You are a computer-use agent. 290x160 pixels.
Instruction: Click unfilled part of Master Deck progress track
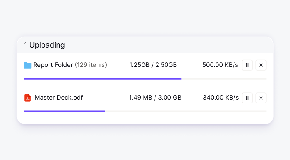186,112
